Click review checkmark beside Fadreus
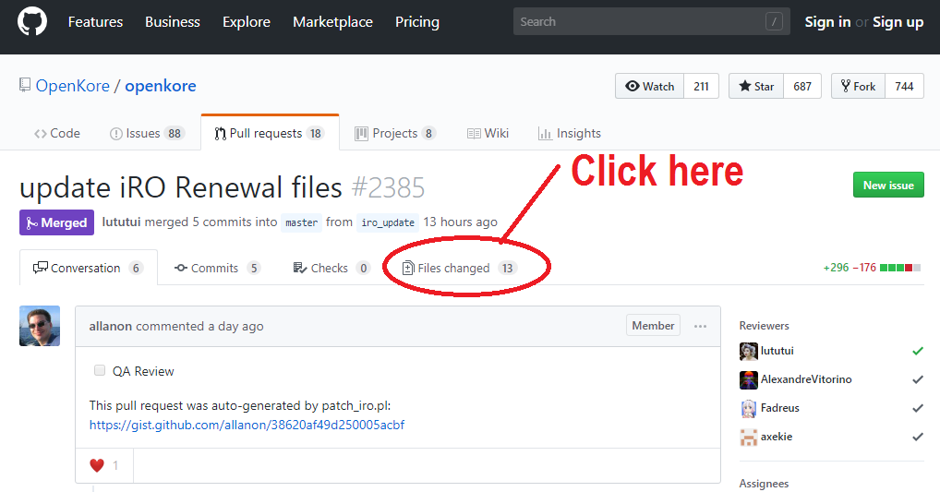 [x=918, y=408]
